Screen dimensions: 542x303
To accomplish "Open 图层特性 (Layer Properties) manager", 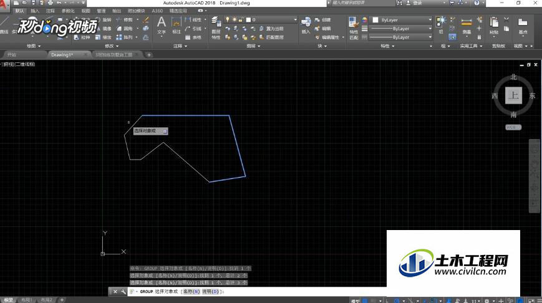I will click(x=216, y=27).
